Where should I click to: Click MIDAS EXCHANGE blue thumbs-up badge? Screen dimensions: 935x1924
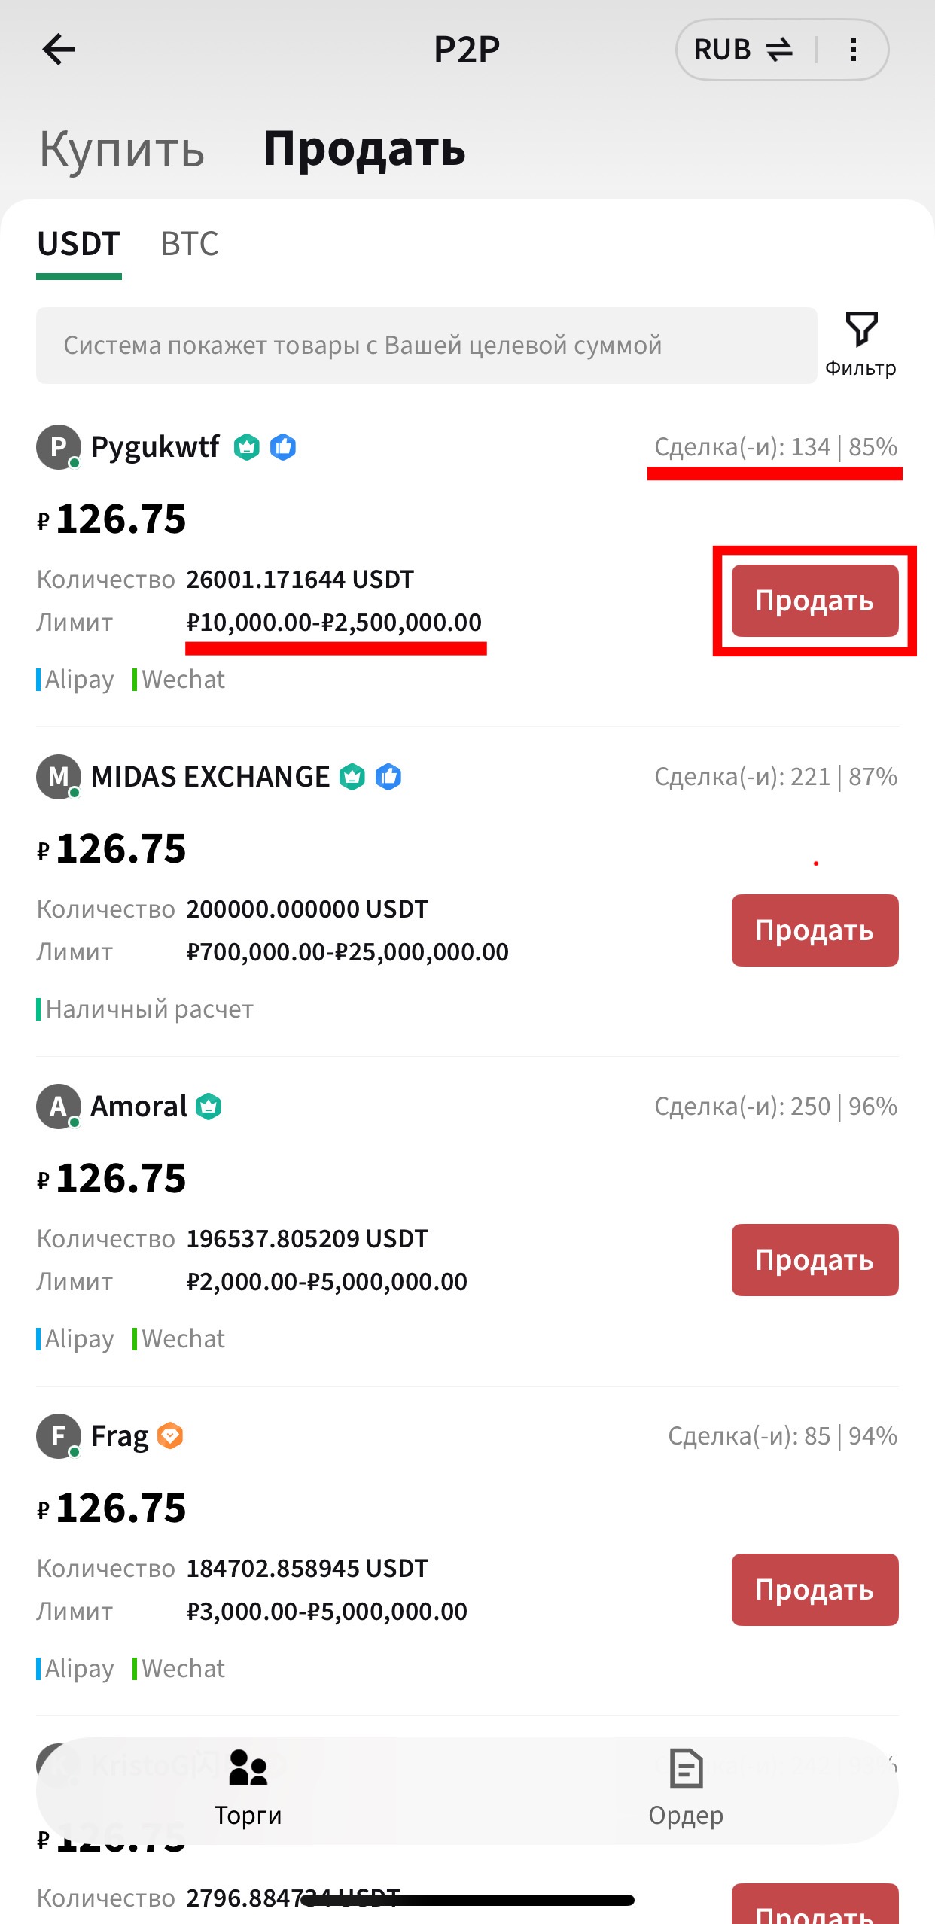point(388,777)
